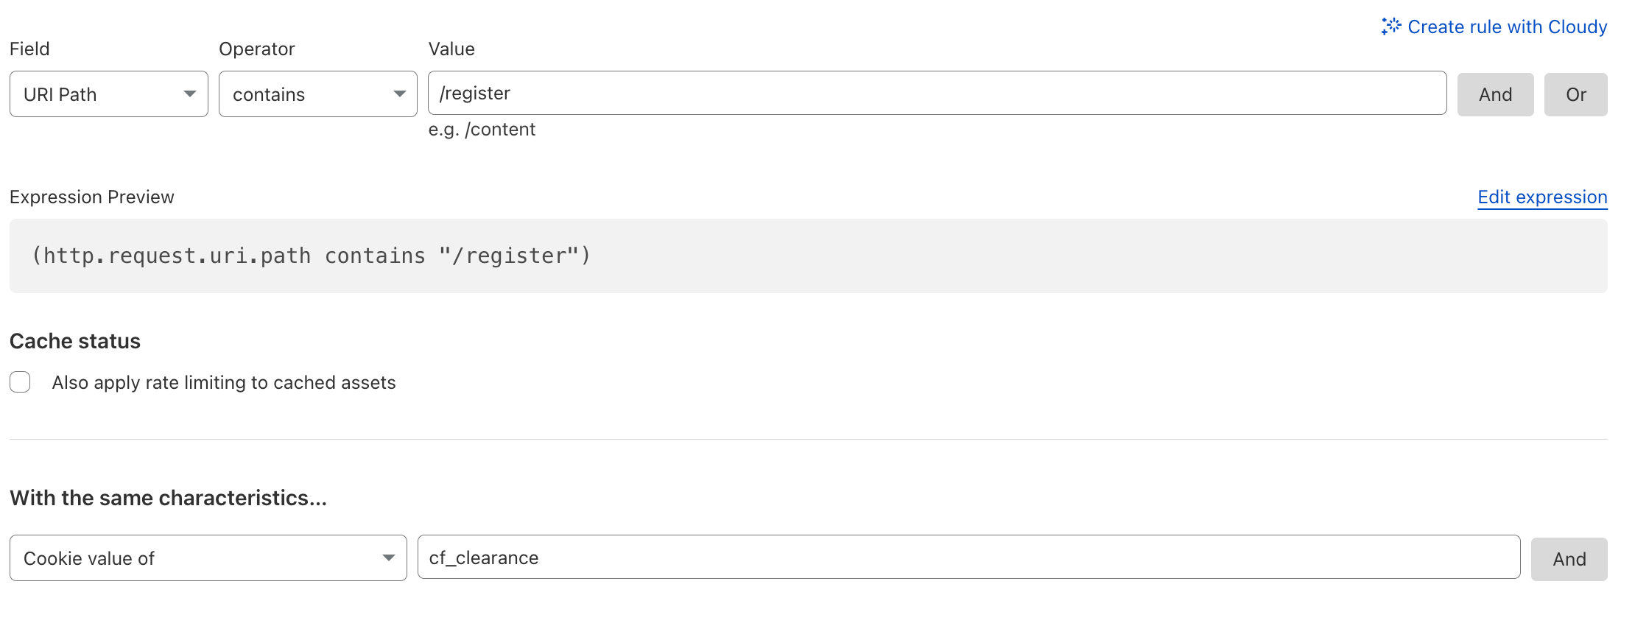The image size is (1635, 626).
Task: Open the URI Path field dropdown
Action: 109,94
